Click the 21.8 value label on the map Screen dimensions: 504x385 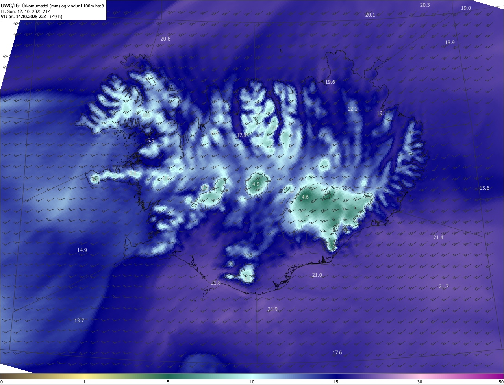(x=216, y=283)
